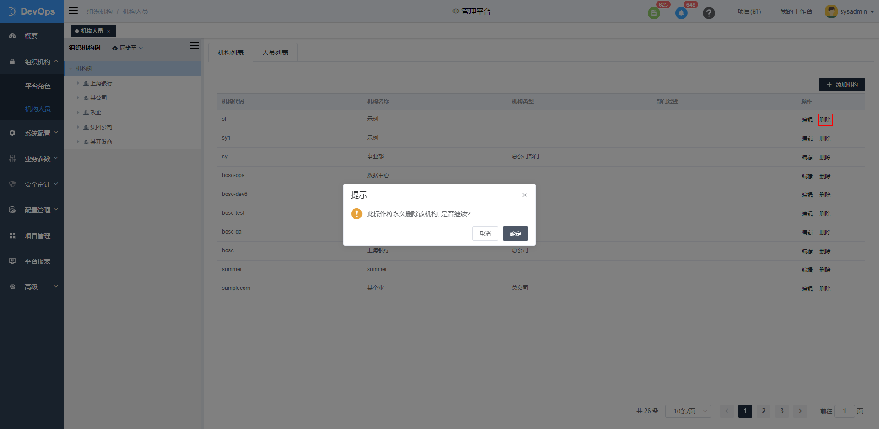
Task: Expand the 集团公司 tree node
Action: tap(78, 127)
